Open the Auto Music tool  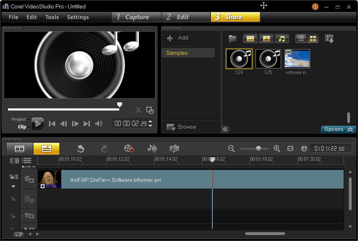(175, 149)
